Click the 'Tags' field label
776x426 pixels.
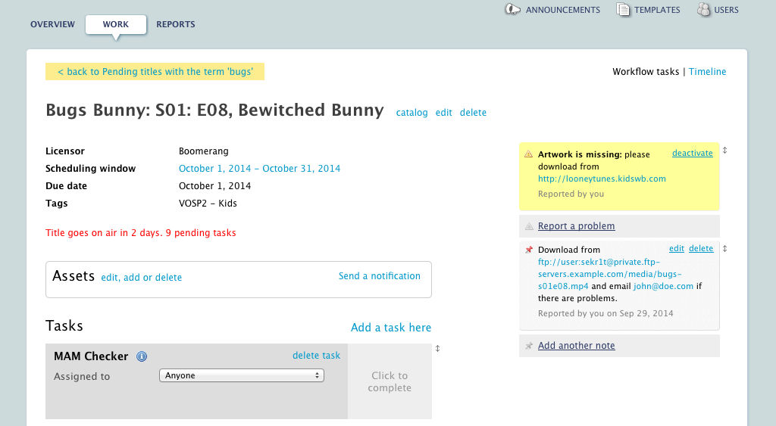[x=56, y=204]
